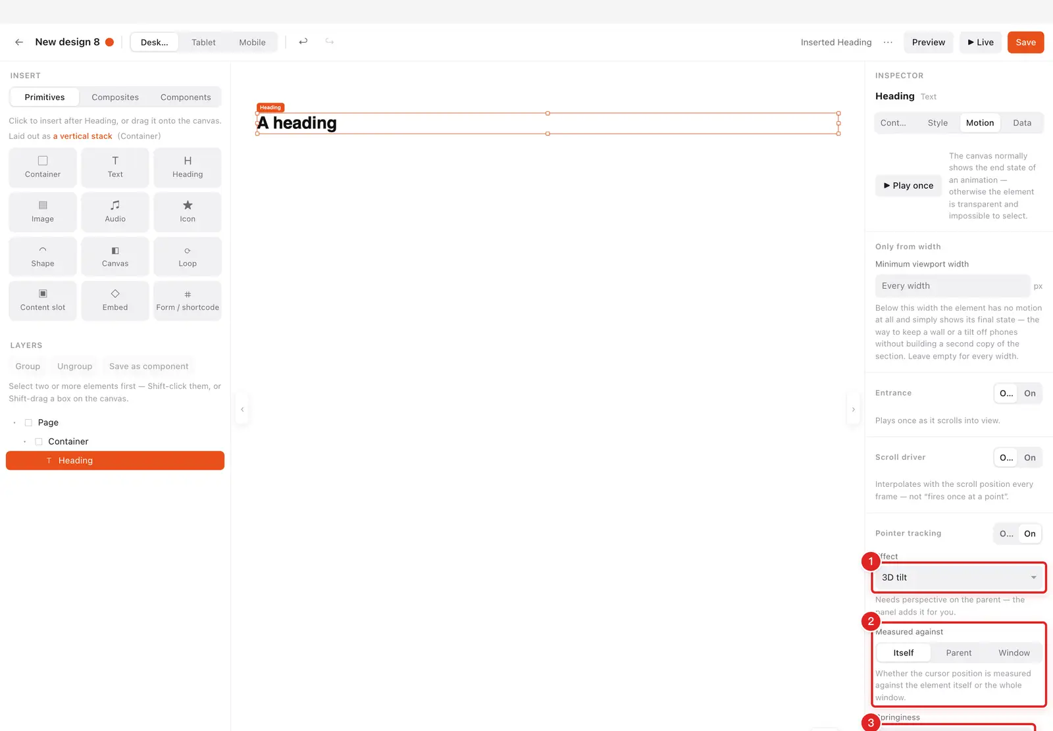Open the 3D tilt effect dropdown
1053x731 pixels.
[x=959, y=578]
